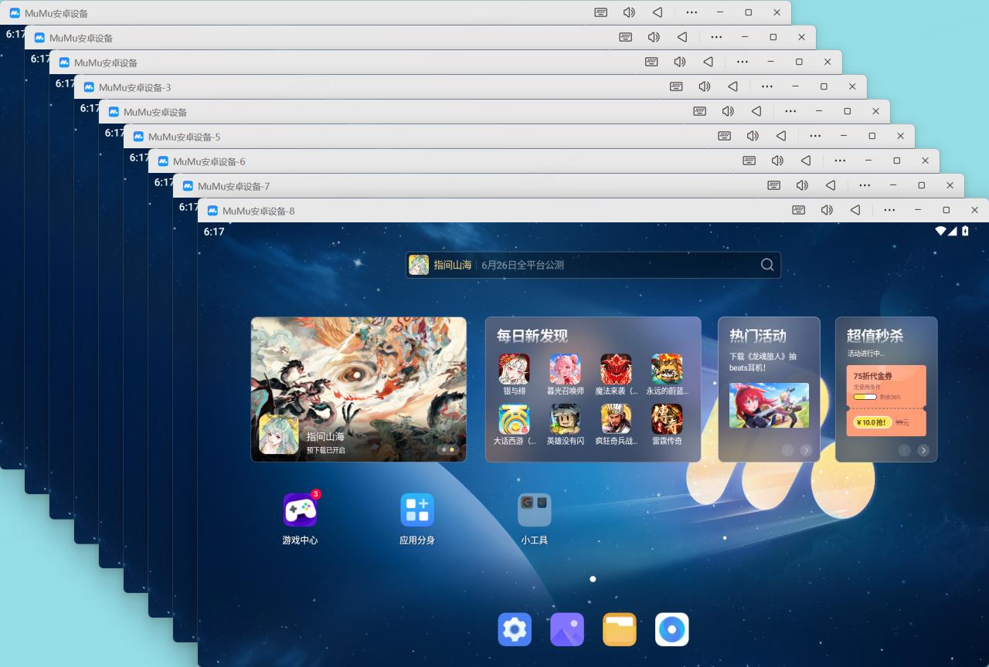Open keyboard mapping in MuMu安卓设备-8 title bar
Viewport: 989px width, 667px height.
[x=799, y=210]
